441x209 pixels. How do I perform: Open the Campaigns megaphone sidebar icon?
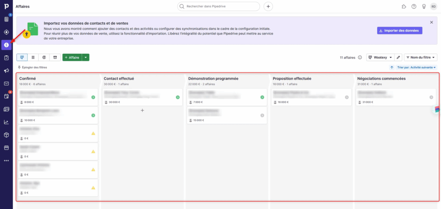tap(6, 71)
